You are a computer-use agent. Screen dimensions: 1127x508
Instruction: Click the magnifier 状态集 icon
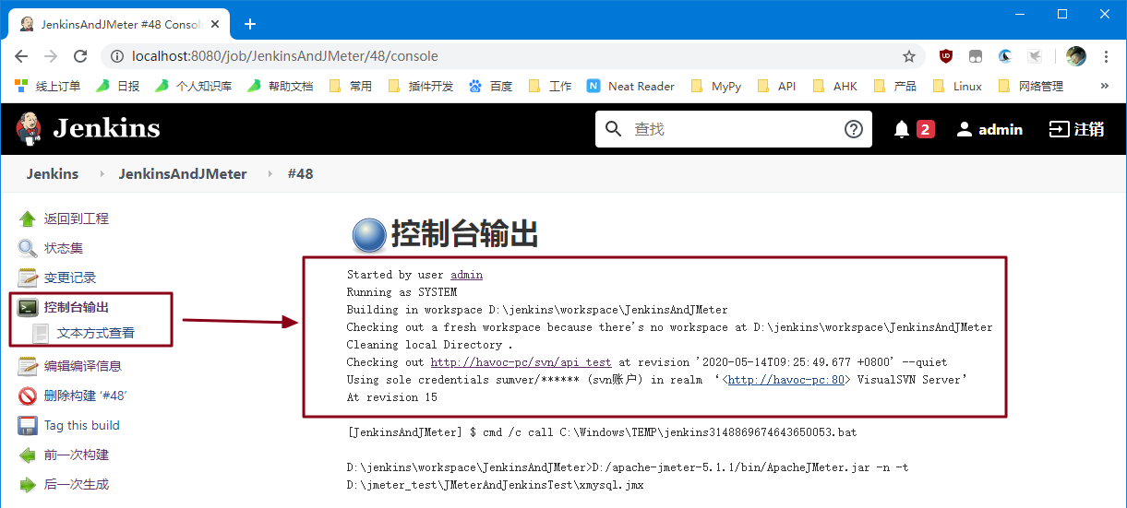(x=28, y=248)
